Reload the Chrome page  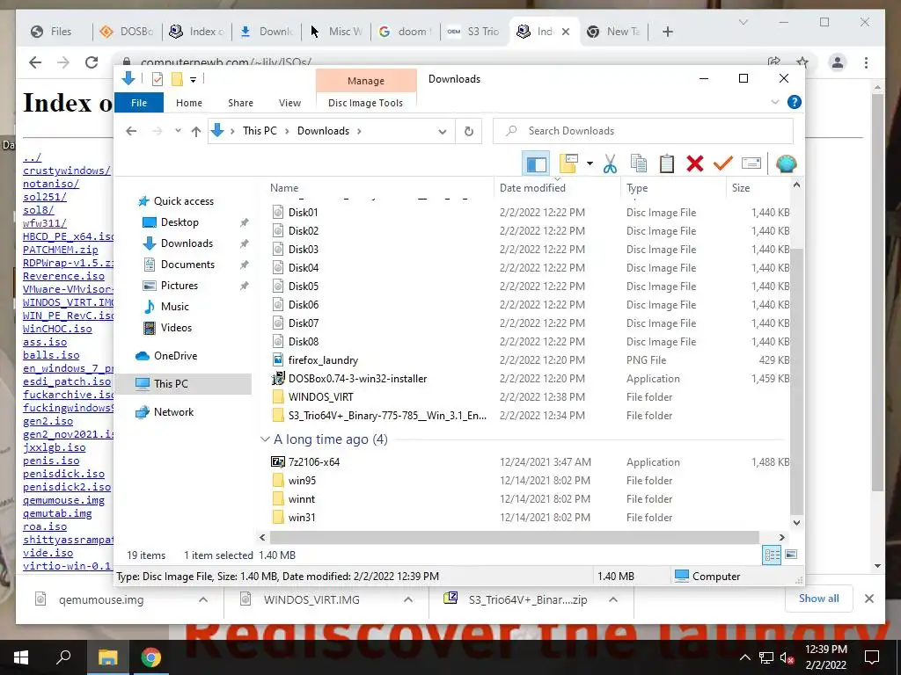(92, 62)
